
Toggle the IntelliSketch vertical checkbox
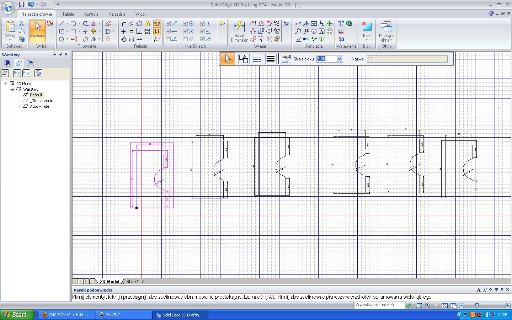pyautogui.click(x=202, y=23)
